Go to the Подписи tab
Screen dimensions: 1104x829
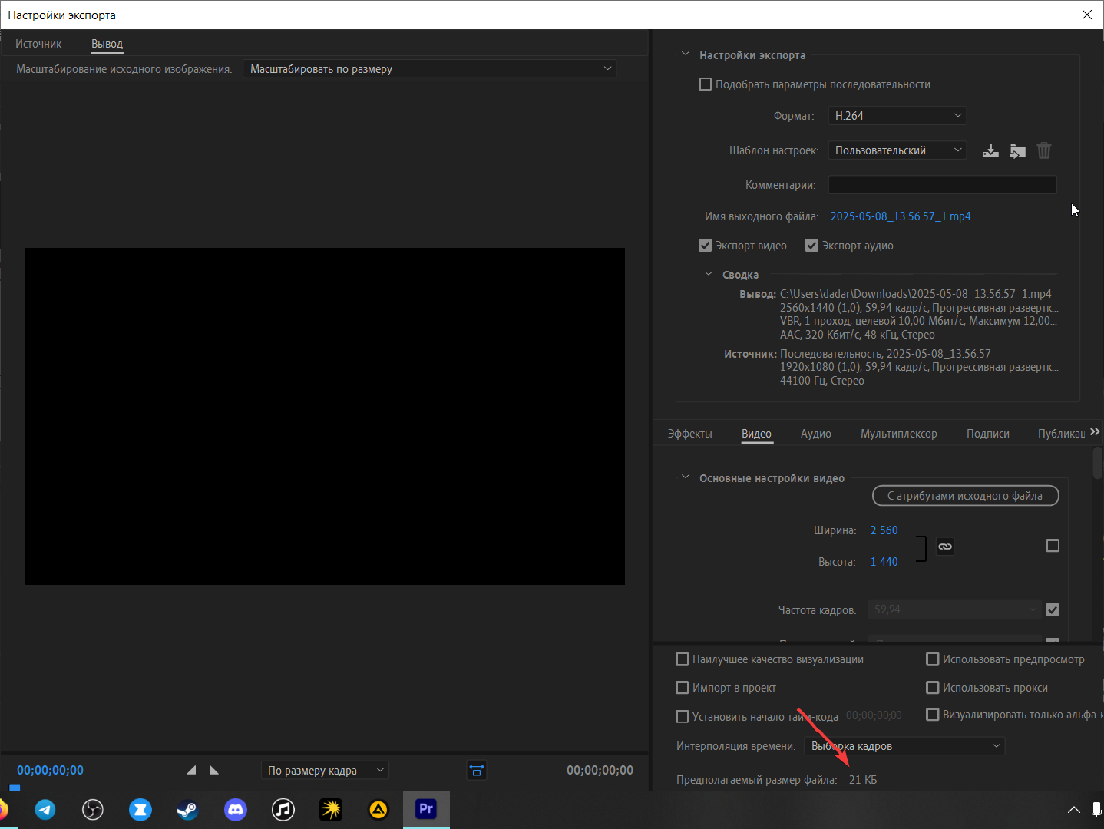[x=987, y=434]
